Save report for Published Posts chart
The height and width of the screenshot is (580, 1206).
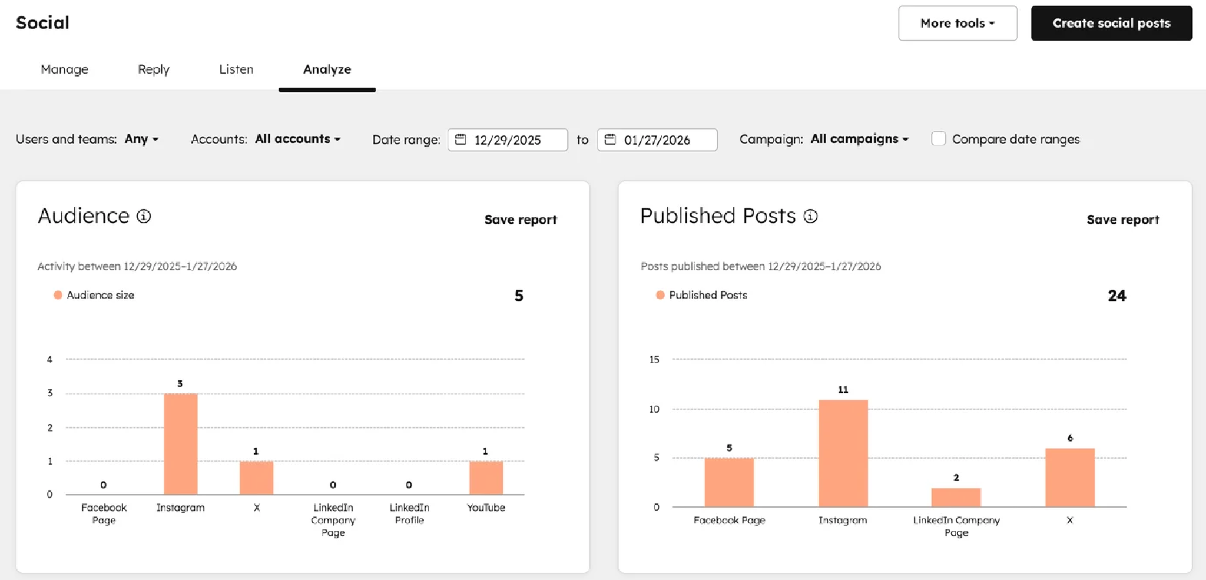(x=1122, y=220)
